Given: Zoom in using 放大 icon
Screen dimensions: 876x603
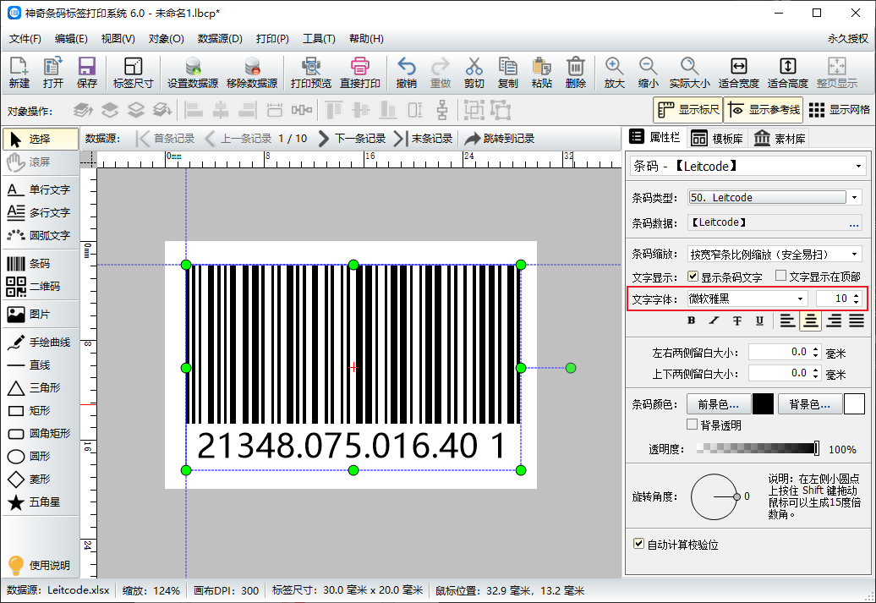Looking at the screenshot, I should pyautogui.click(x=614, y=73).
